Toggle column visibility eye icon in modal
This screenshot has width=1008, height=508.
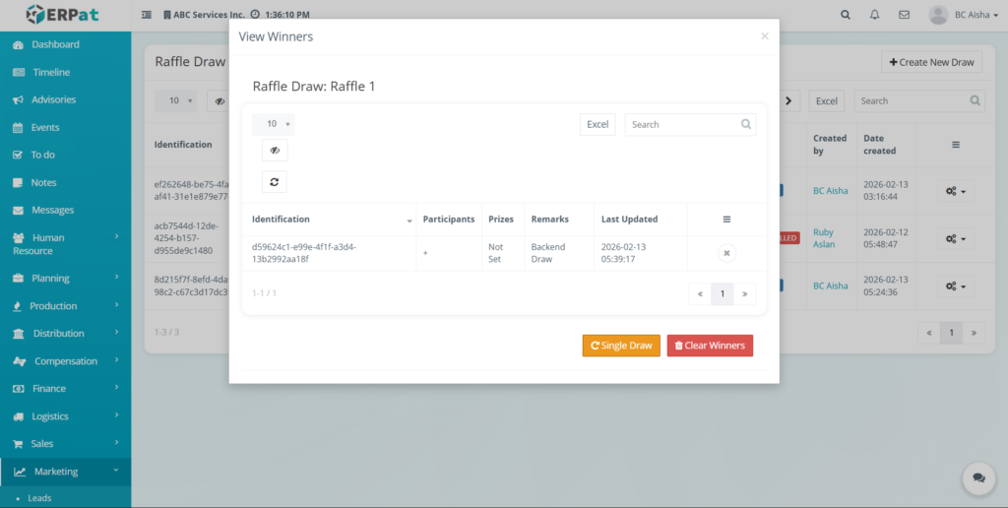[x=274, y=151]
